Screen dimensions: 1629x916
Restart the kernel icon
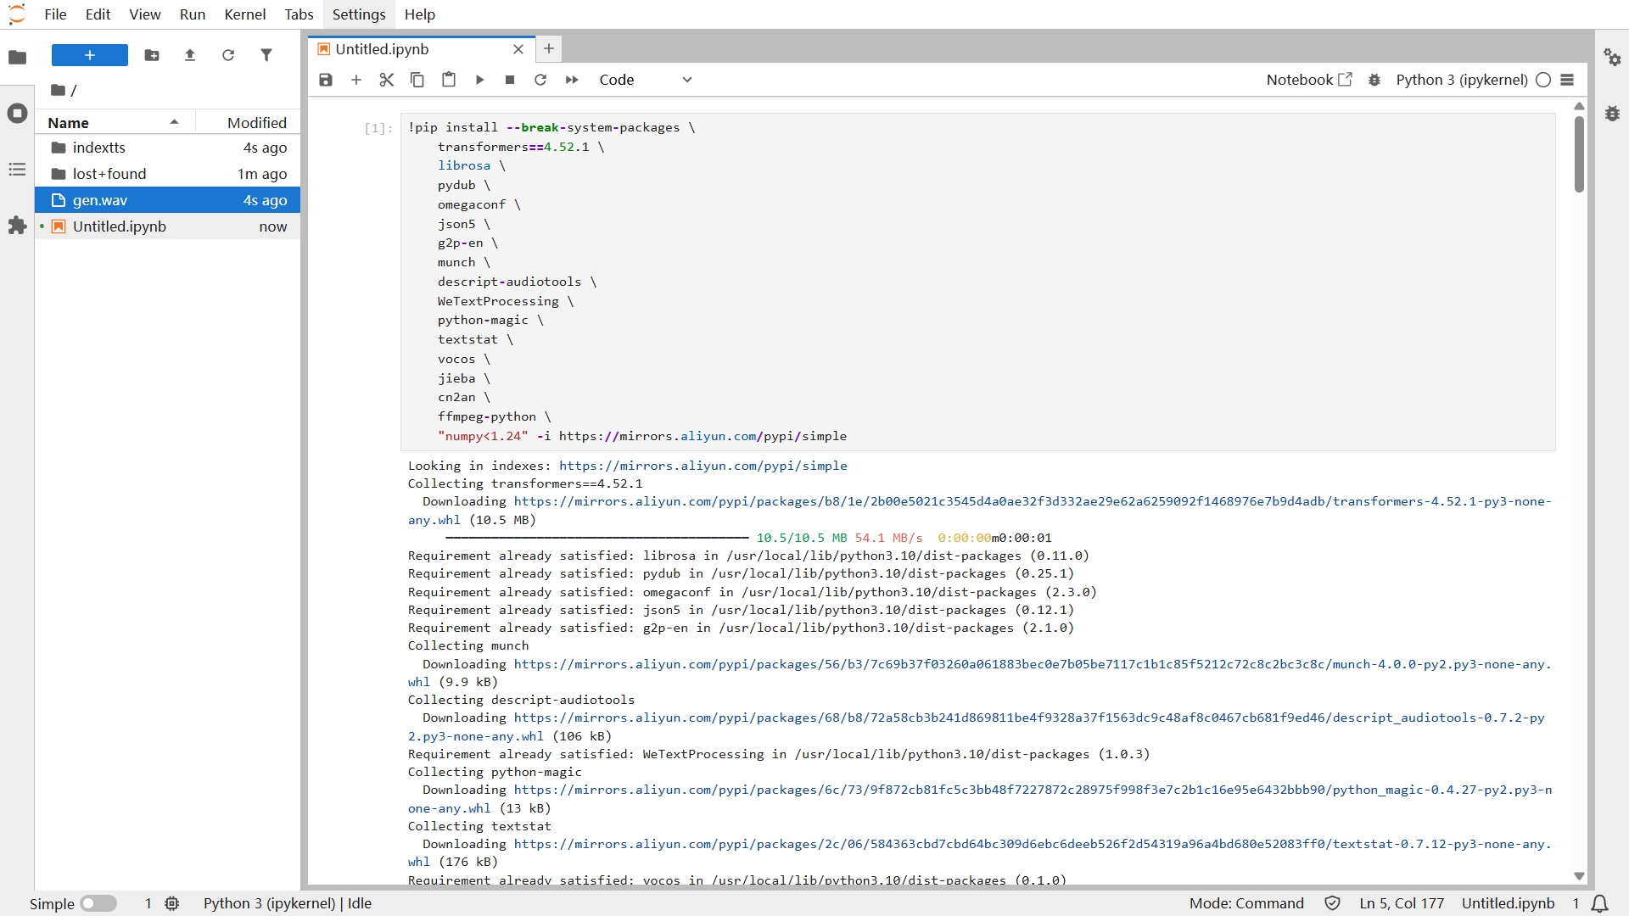tap(540, 80)
